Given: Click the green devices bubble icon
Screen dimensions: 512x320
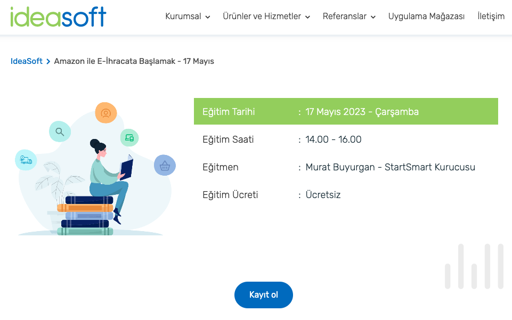Looking at the screenshot, I should tap(129, 138).
